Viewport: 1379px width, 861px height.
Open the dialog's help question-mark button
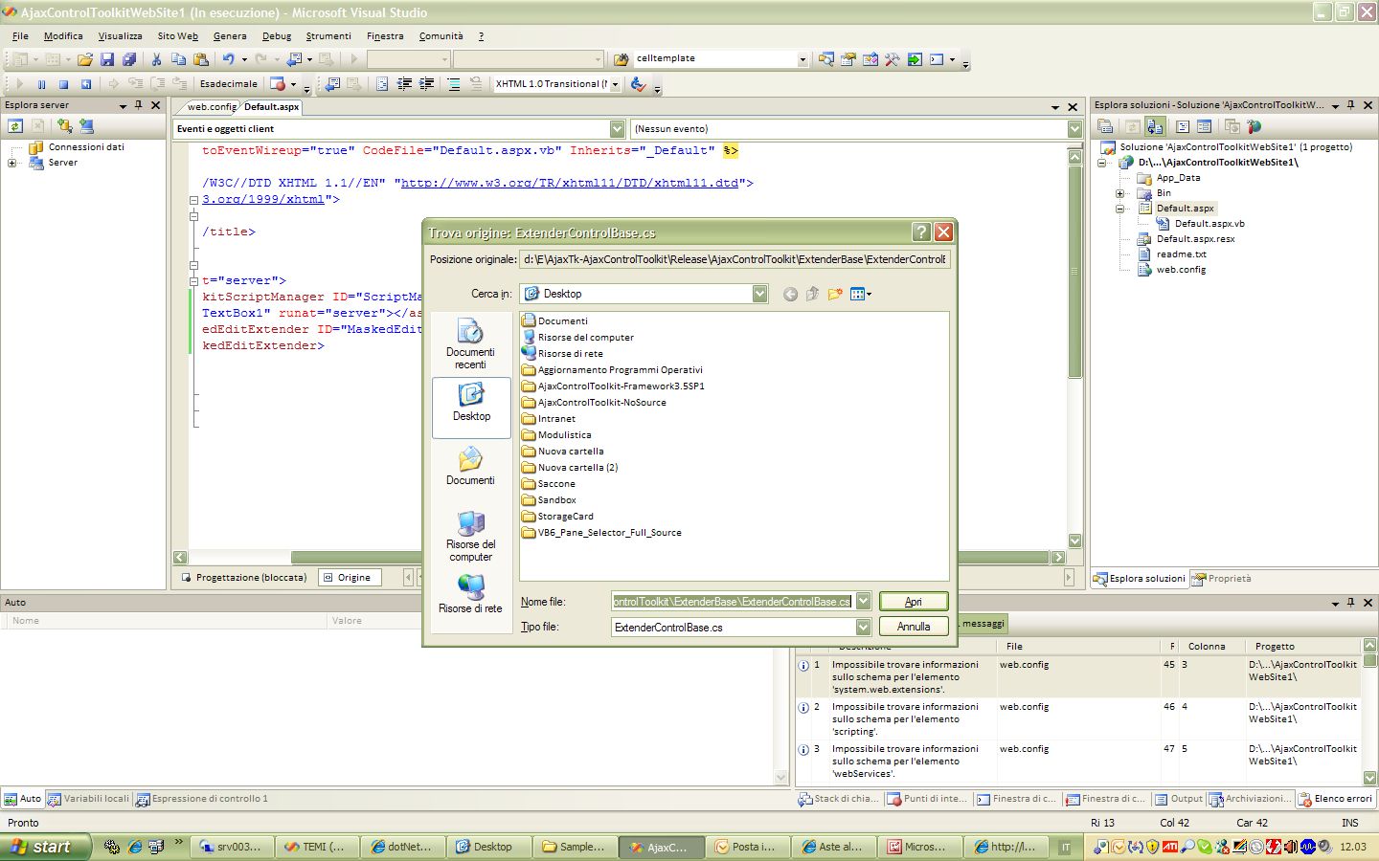click(x=921, y=232)
